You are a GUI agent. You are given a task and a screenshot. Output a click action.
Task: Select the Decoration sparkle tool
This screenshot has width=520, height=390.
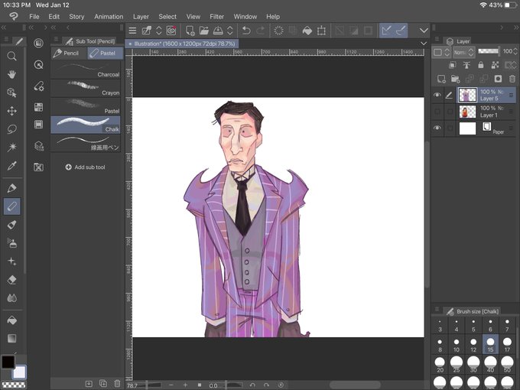tap(11, 262)
